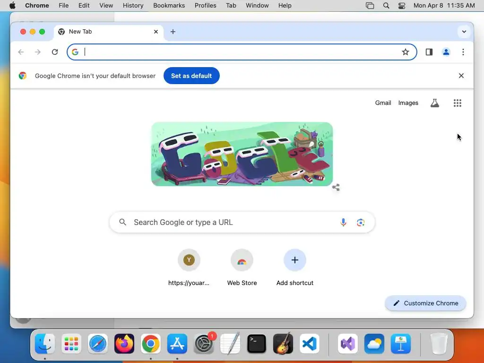Click the date and time in menu bar
The height and width of the screenshot is (363, 484).
pos(444,6)
